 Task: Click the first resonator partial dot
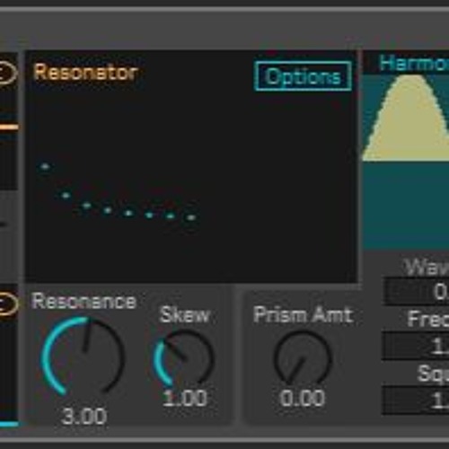pos(45,166)
